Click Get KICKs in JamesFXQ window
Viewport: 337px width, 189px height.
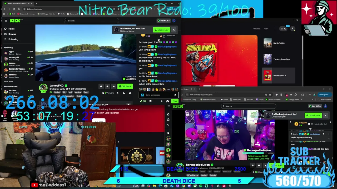[163, 20]
